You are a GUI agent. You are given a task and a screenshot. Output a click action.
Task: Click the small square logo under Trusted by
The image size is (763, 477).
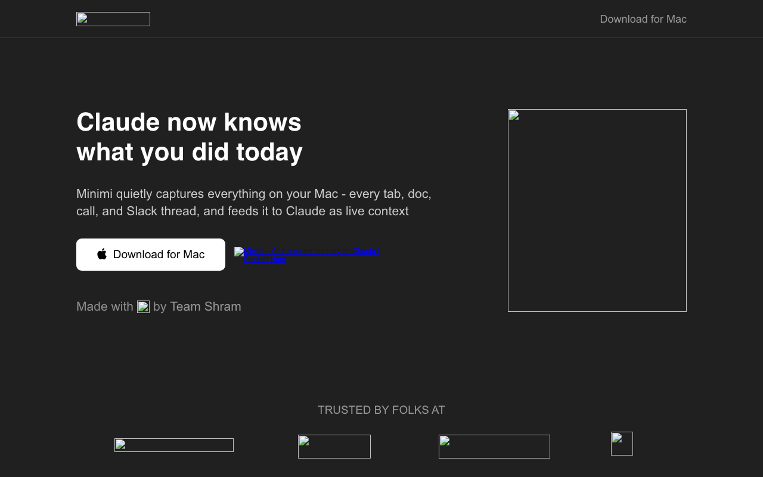tap(622, 444)
